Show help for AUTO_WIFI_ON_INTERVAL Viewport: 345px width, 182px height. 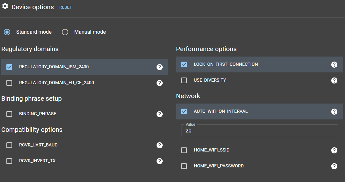tap(334, 111)
